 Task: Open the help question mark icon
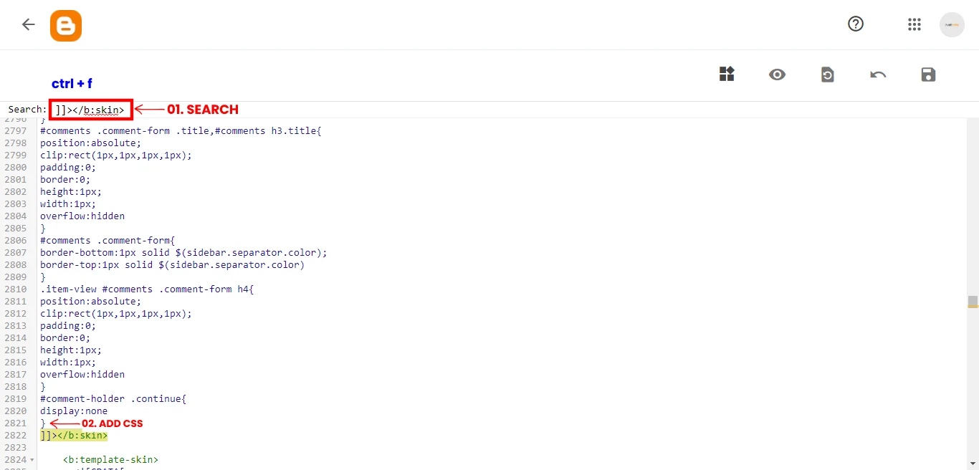coord(855,24)
